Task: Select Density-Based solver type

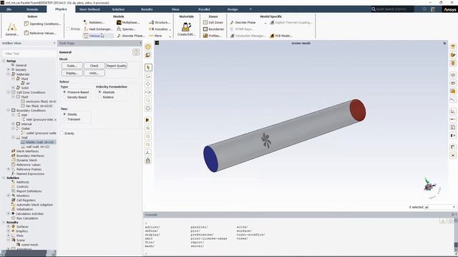Action: (64, 97)
